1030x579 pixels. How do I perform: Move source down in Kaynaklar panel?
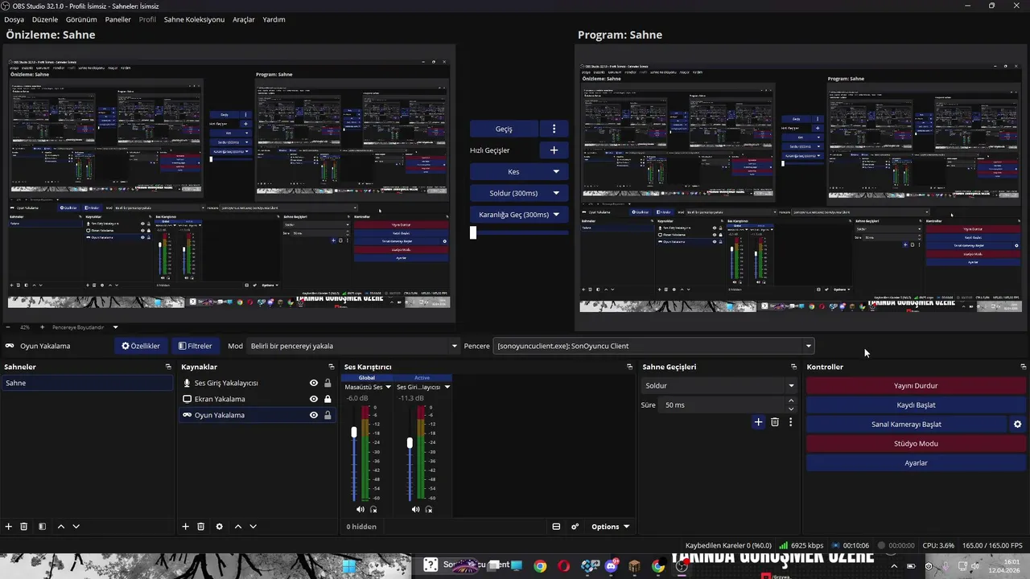[253, 527]
